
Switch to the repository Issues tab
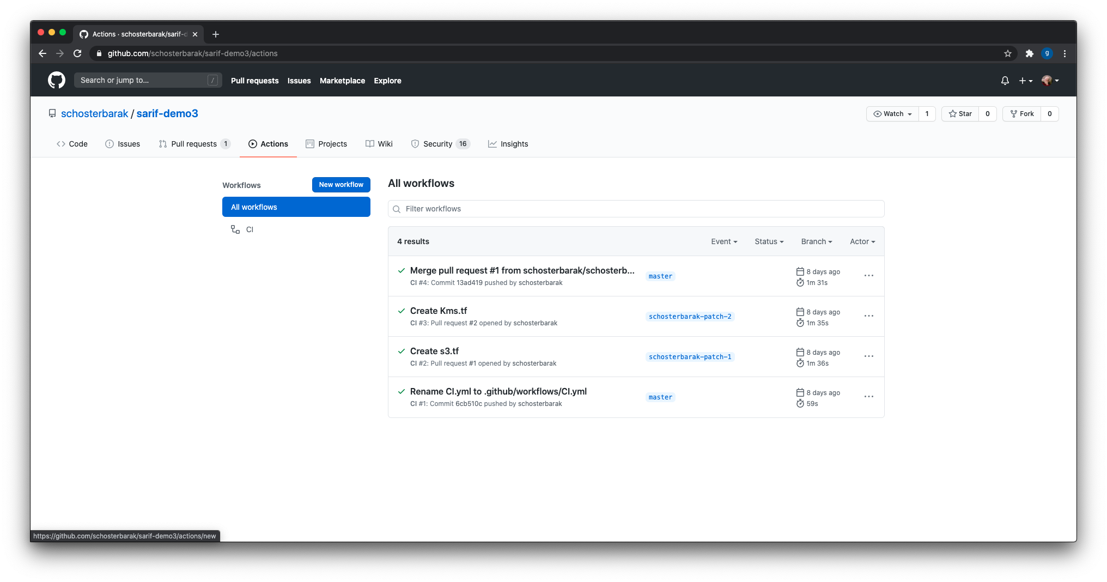[123, 144]
